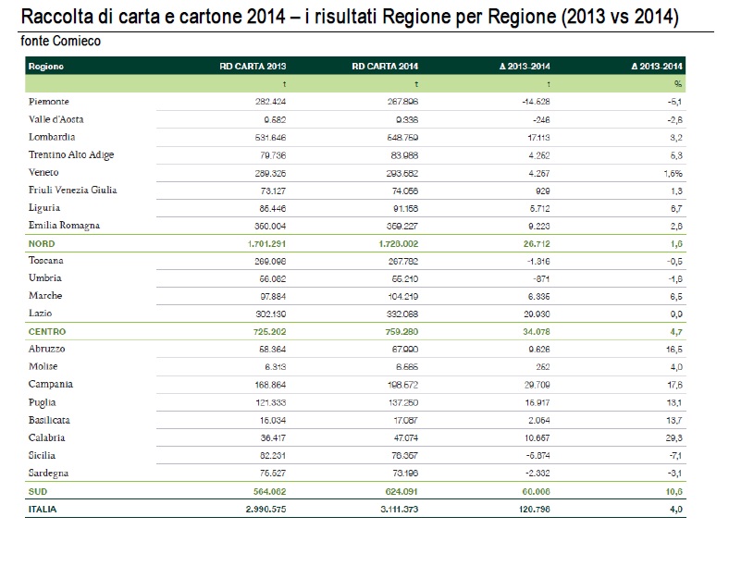Image resolution: width=729 pixels, height=566 pixels.
Task: Click the Toscana region name
Action: pyautogui.click(x=47, y=261)
